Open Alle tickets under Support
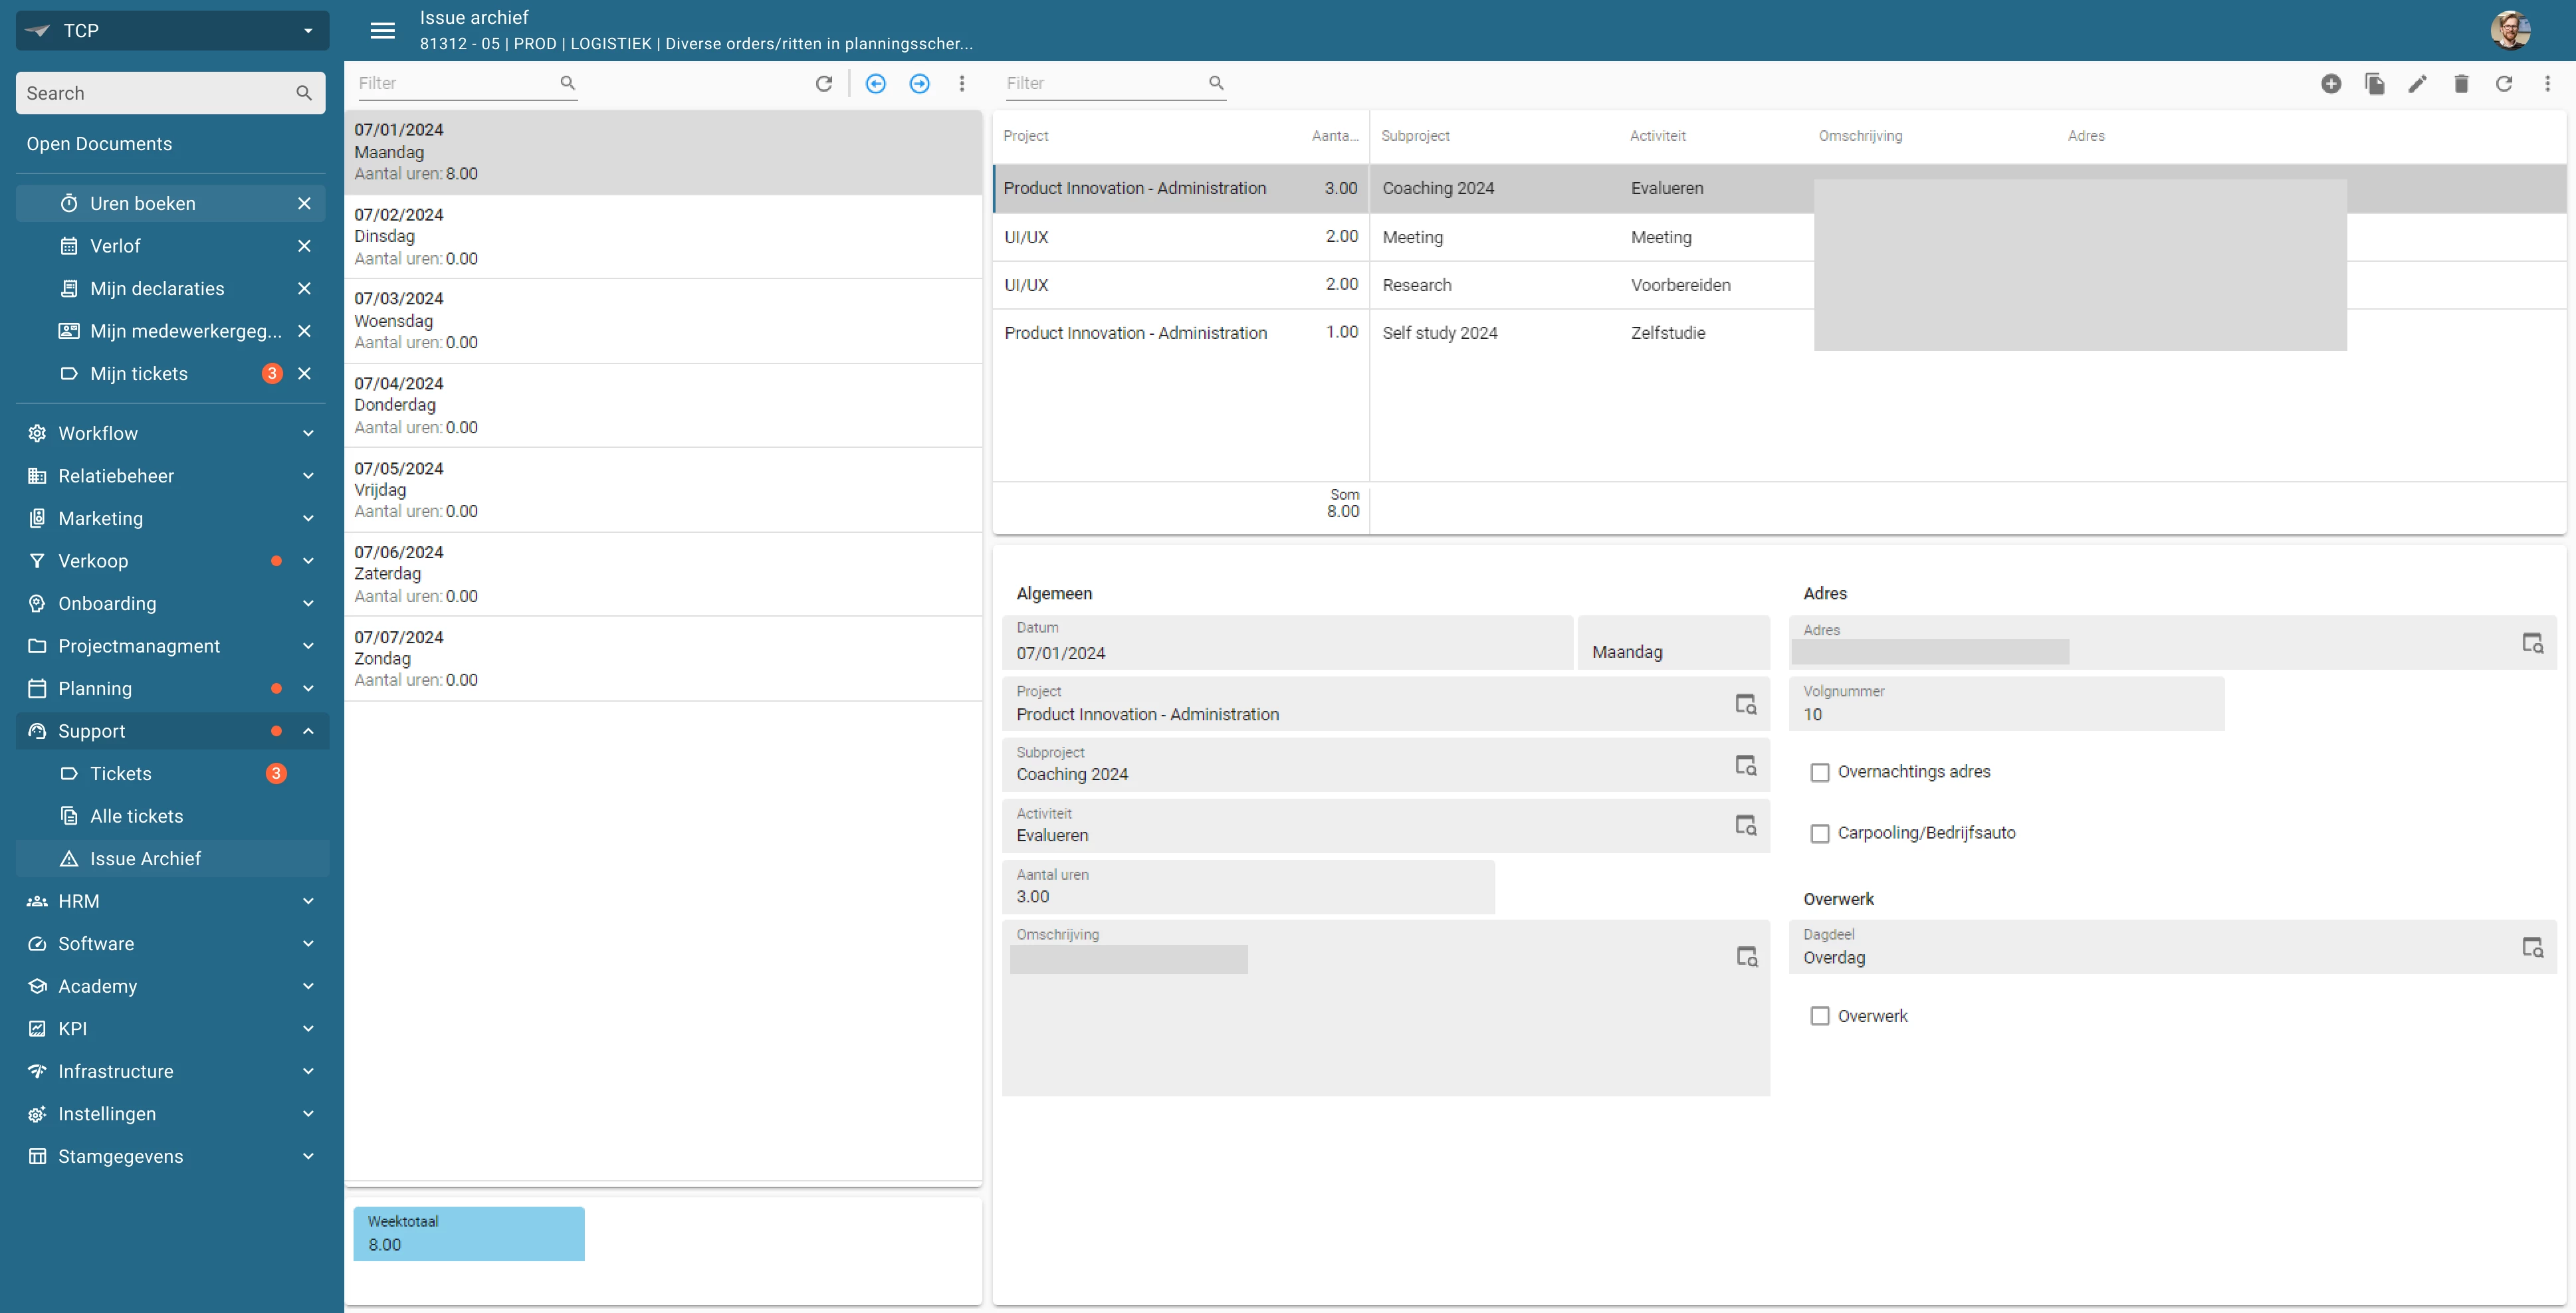This screenshot has width=2576, height=1313. point(172,816)
